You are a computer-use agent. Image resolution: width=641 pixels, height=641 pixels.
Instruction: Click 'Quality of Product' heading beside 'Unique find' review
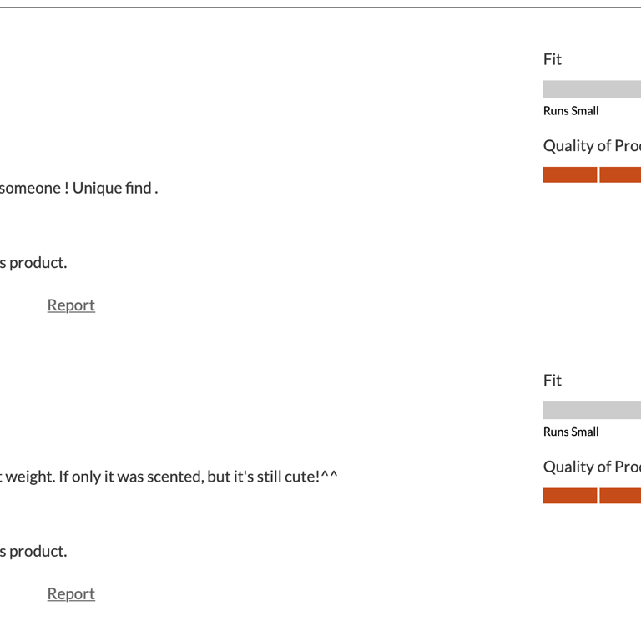click(x=592, y=146)
